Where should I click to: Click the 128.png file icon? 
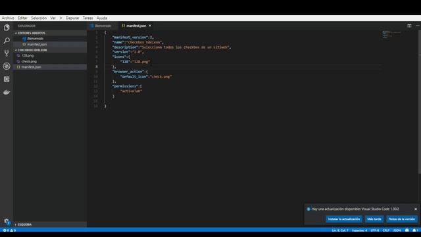(x=18, y=55)
